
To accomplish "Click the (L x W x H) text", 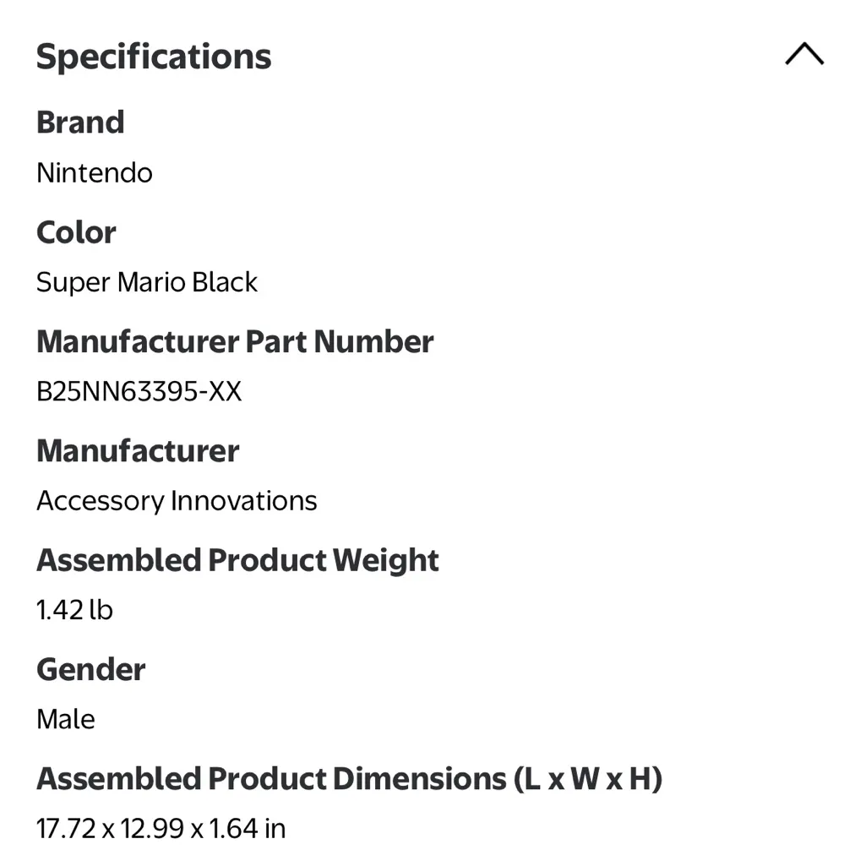I will (587, 778).
